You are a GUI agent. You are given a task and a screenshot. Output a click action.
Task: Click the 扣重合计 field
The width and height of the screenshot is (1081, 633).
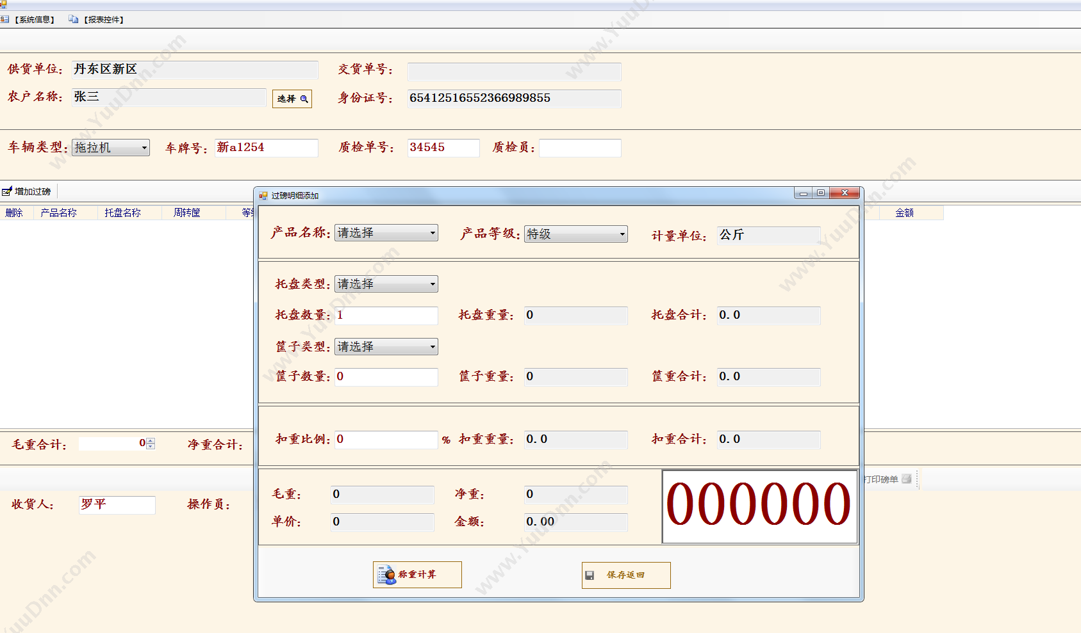click(768, 440)
